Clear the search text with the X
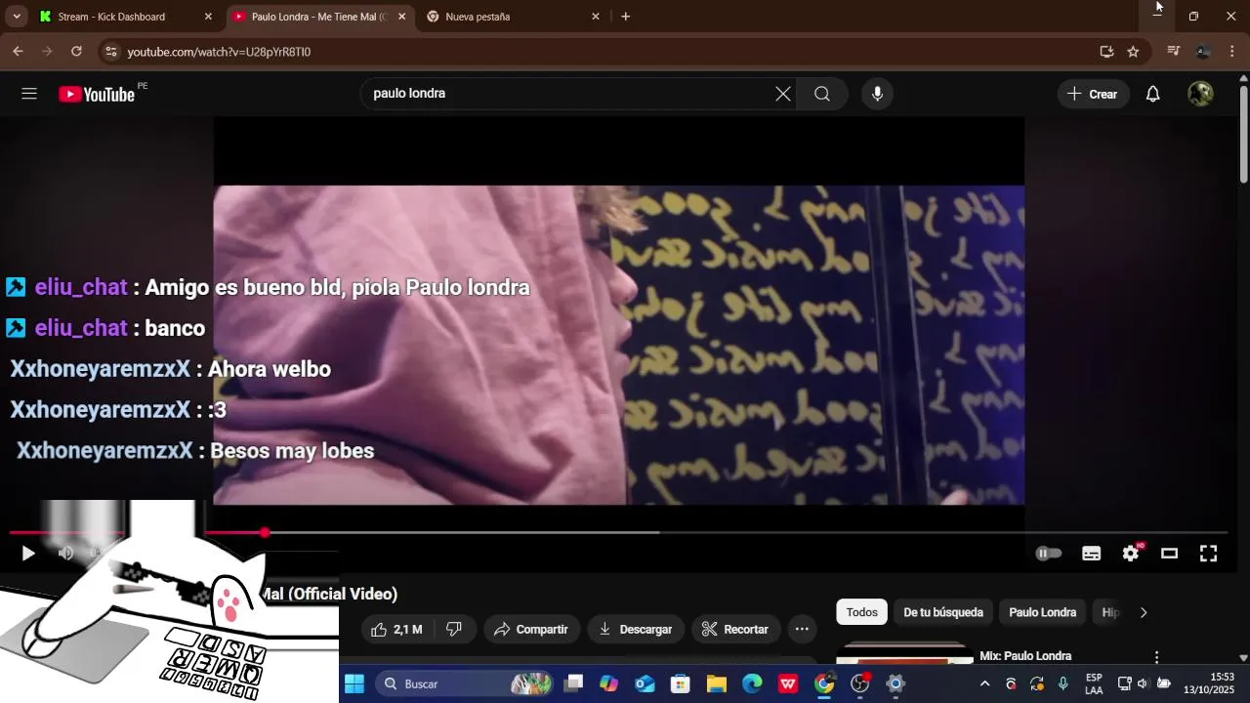The width and height of the screenshot is (1250, 703). [783, 94]
